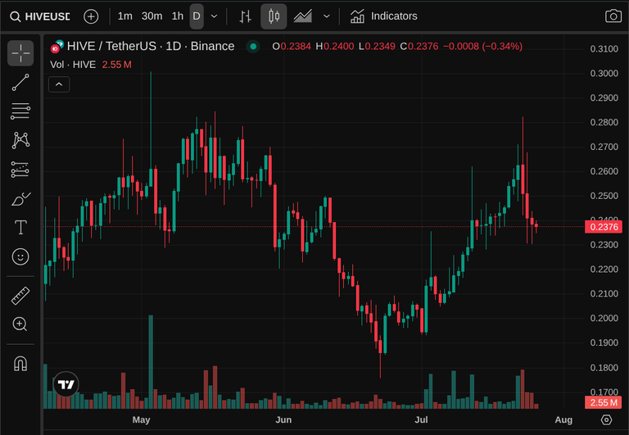Click the HIVE / TetherUS symbol title
Screen dimensions: 629x435
click(x=151, y=46)
